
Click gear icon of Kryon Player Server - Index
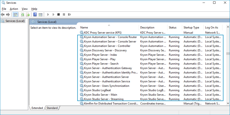pos(82,55)
